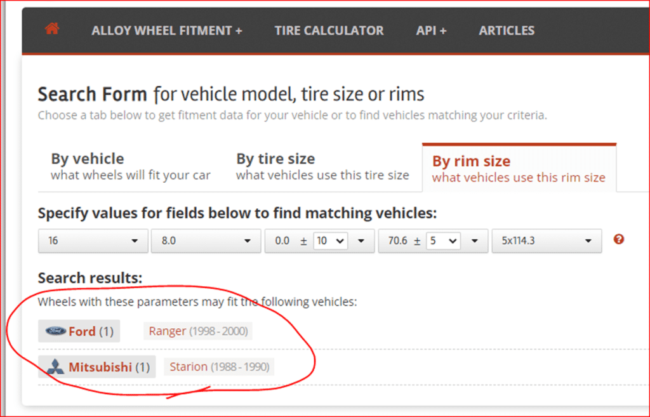This screenshot has width=650, height=417.
Task: Click the Mitsubishi logo icon
Action: pos(55,367)
